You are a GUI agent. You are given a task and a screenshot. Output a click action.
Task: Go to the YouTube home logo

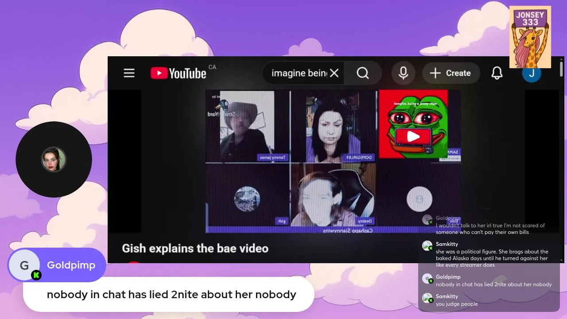coord(178,73)
